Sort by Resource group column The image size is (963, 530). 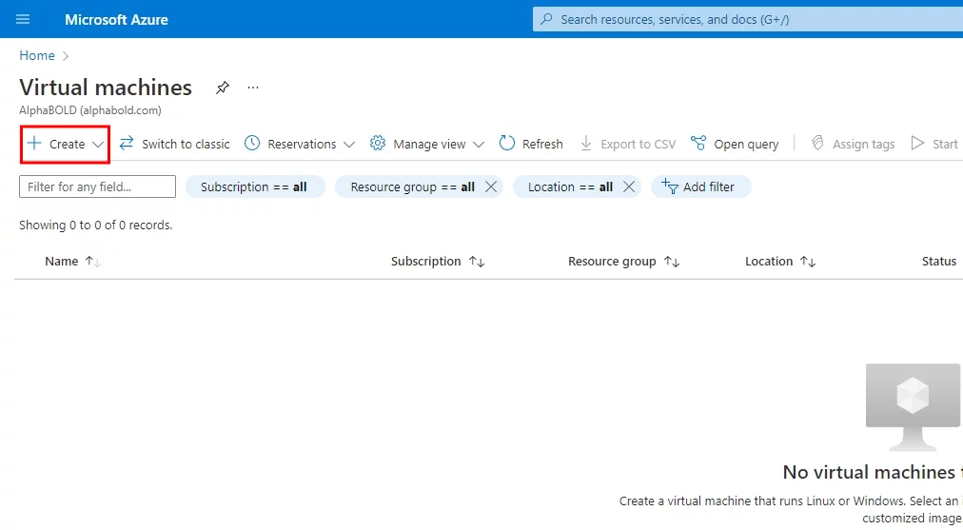click(x=612, y=261)
